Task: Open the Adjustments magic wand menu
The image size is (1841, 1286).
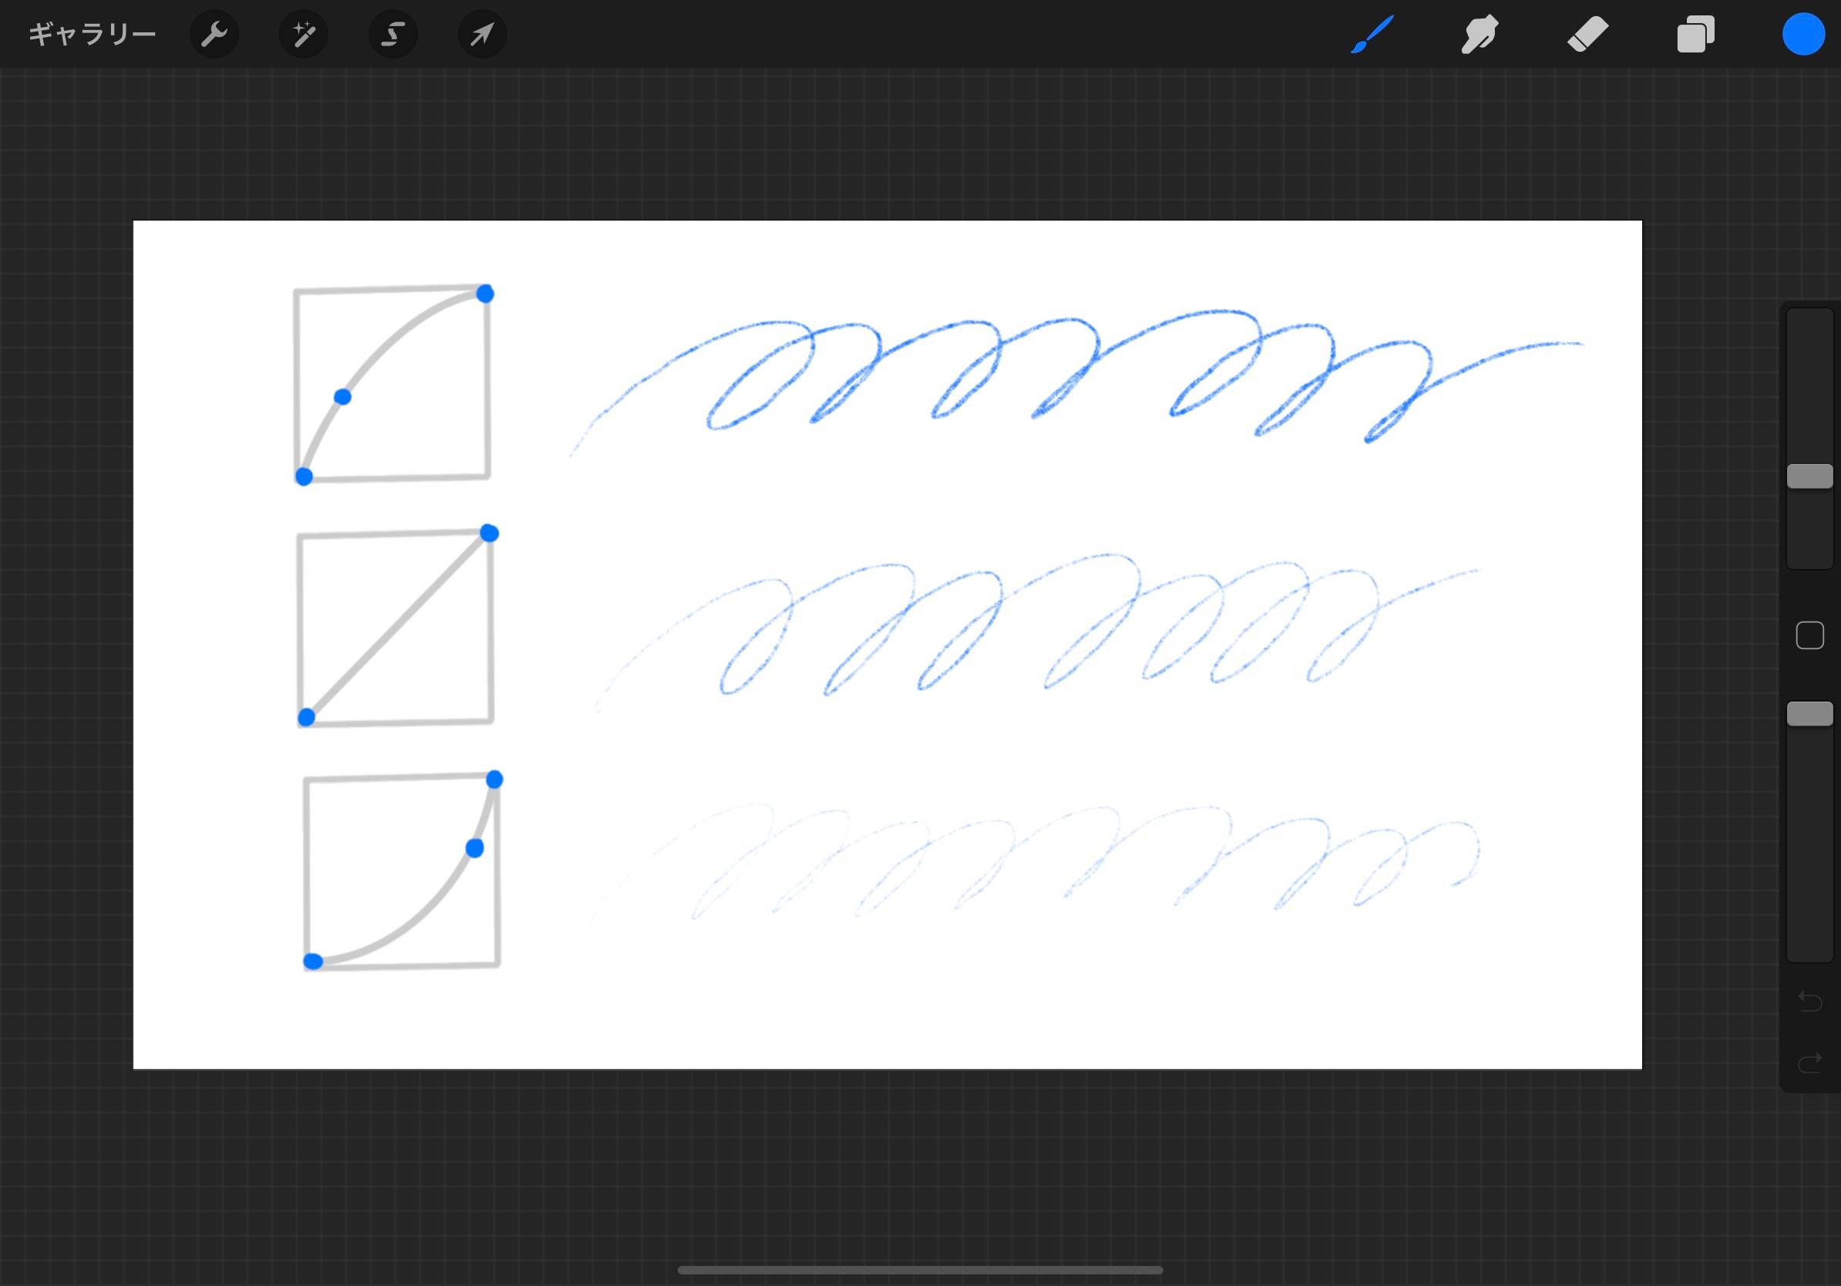Action: pyautogui.click(x=303, y=35)
